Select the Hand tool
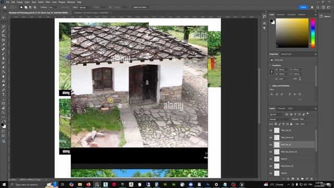334x188 pixels. pos(3,108)
